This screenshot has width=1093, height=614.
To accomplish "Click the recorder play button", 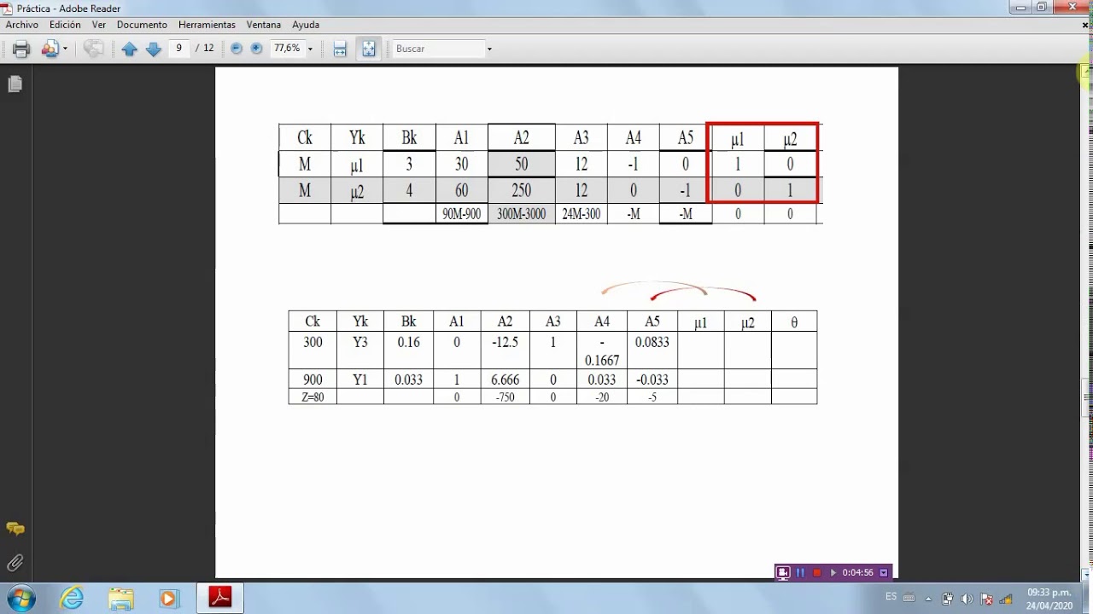I will tap(833, 572).
